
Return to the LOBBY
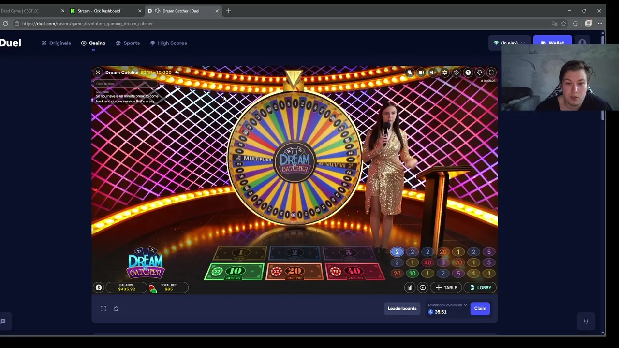480,288
